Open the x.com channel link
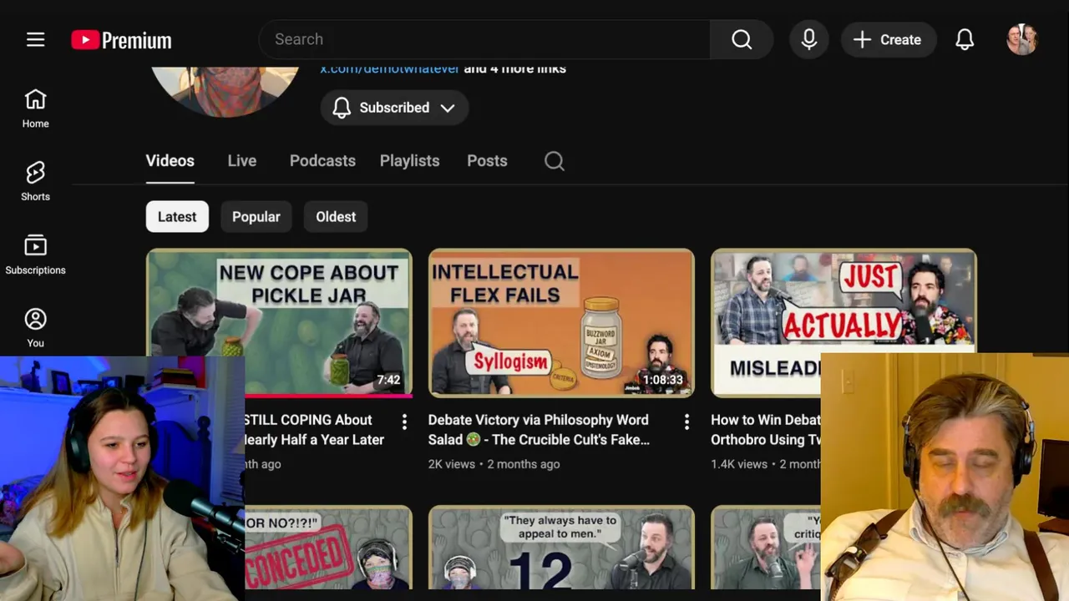The image size is (1069, 601). coord(389,68)
